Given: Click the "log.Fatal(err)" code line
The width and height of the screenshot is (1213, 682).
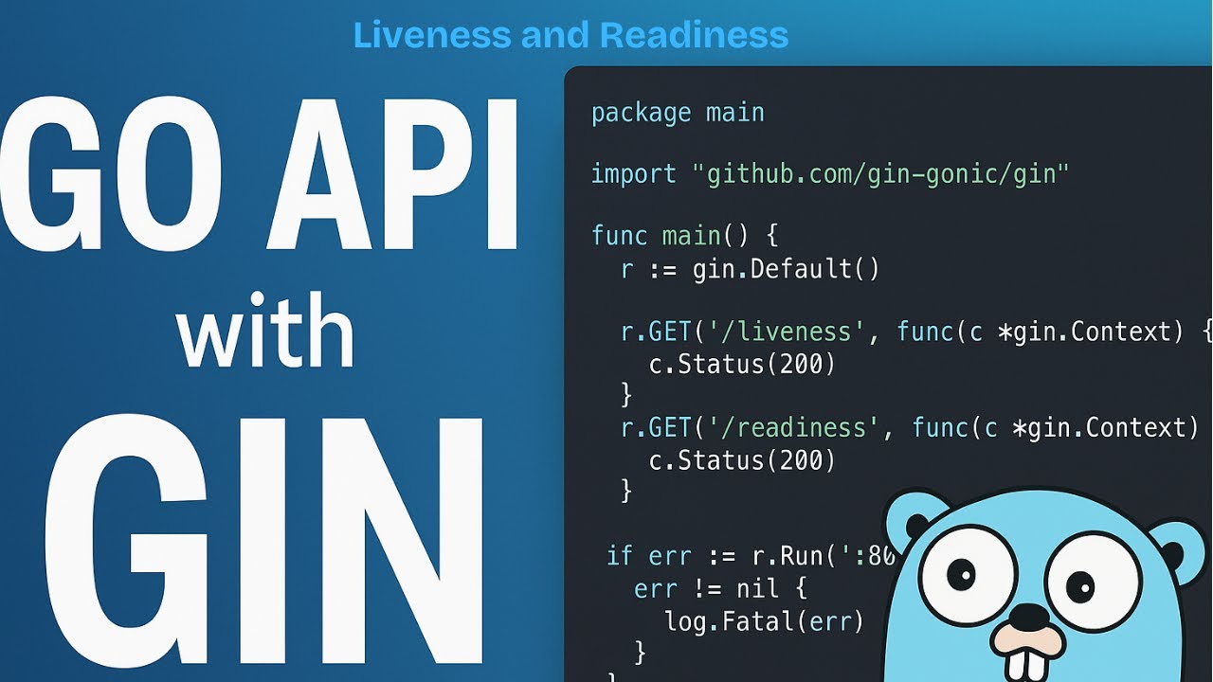Looking at the screenshot, I should pyautogui.click(x=764, y=621).
